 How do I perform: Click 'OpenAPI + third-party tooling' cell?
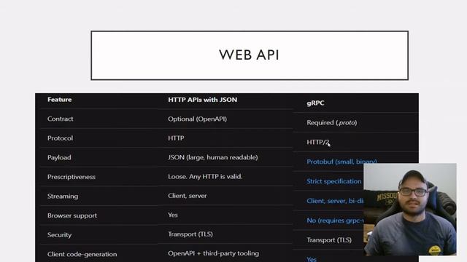click(214, 253)
